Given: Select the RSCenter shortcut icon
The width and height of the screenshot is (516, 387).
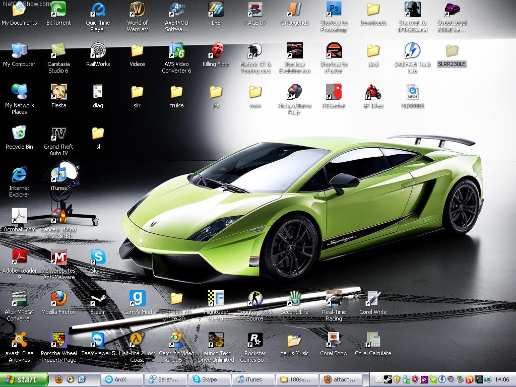Looking at the screenshot, I should (334, 92).
